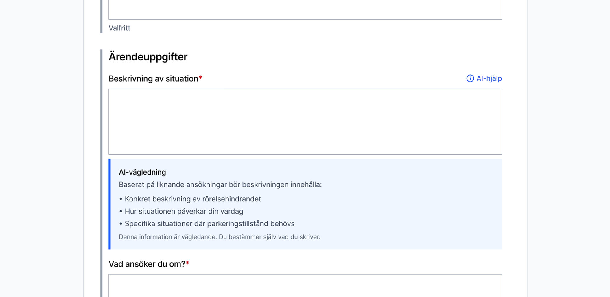Click the Vad ansöker du om field label
This screenshot has height=297, width=610.
click(x=147, y=264)
